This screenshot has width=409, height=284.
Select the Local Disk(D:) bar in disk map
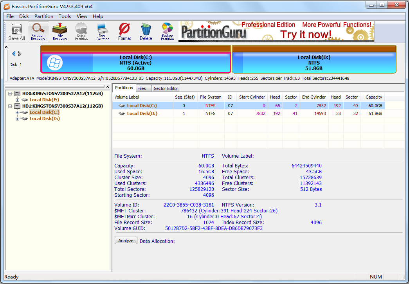click(314, 63)
